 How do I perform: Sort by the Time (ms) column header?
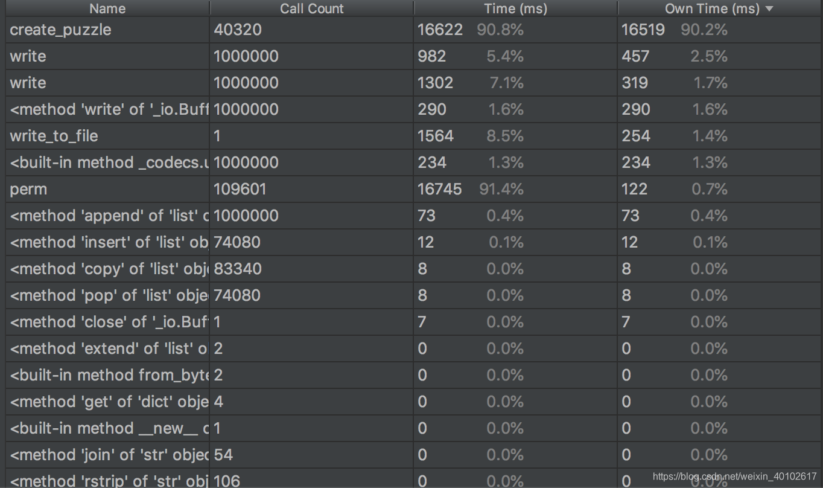(x=516, y=8)
